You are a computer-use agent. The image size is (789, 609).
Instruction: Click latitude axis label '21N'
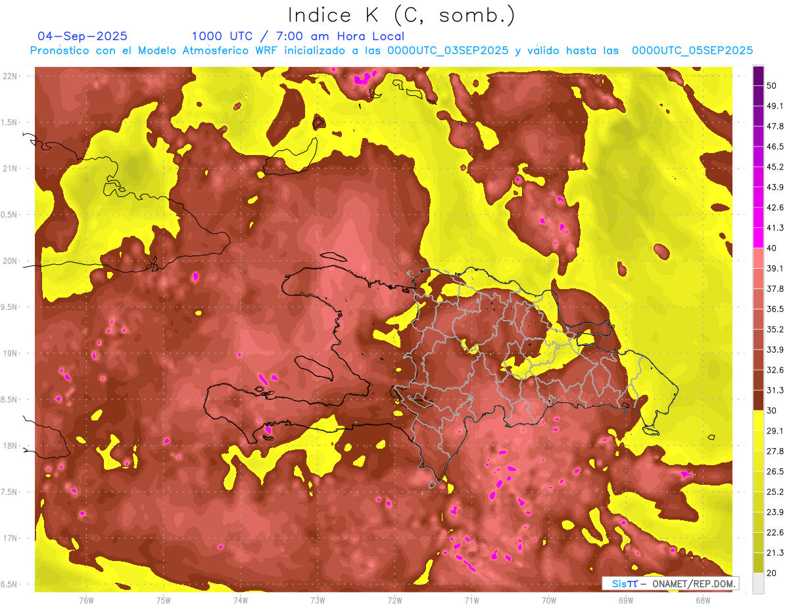pos(10,168)
